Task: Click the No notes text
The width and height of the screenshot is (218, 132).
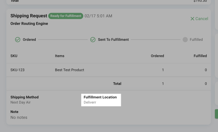Action: click(x=19, y=117)
